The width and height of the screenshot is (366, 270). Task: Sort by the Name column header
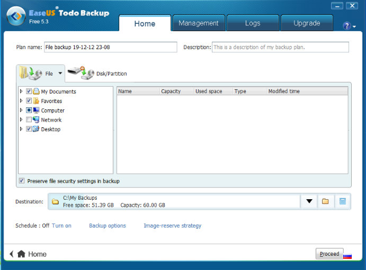tap(138, 91)
